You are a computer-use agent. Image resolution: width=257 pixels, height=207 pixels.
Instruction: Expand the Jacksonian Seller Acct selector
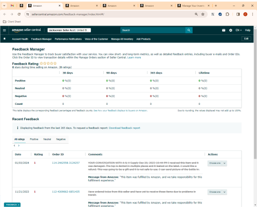click(69, 30)
